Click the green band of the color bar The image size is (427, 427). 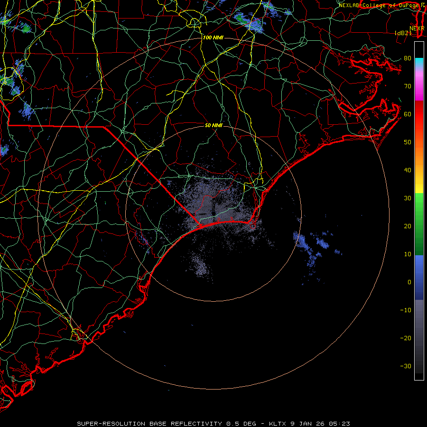click(x=419, y=224)
